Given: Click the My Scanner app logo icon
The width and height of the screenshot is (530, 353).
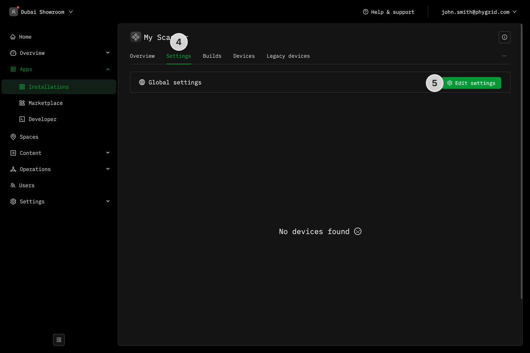Looking at the screenshot, I should pos(135,37).
